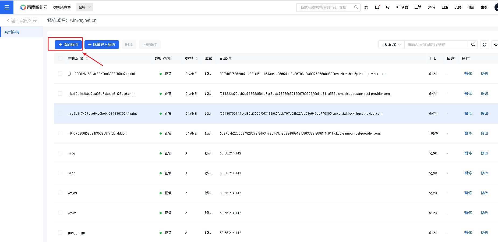The image size is (498, 242).
Task: Click 暂停 for the gongguoge record
Action: pyautogui.click(x=468, y=233)
